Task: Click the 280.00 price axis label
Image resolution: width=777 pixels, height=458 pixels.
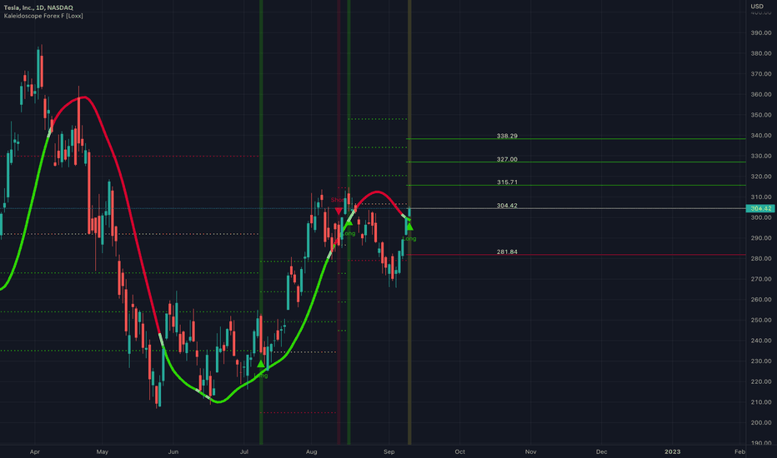Action: click(761, 258)
